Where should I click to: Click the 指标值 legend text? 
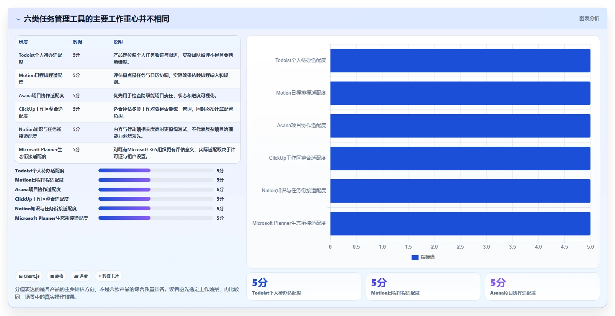[x=427, y=257]
